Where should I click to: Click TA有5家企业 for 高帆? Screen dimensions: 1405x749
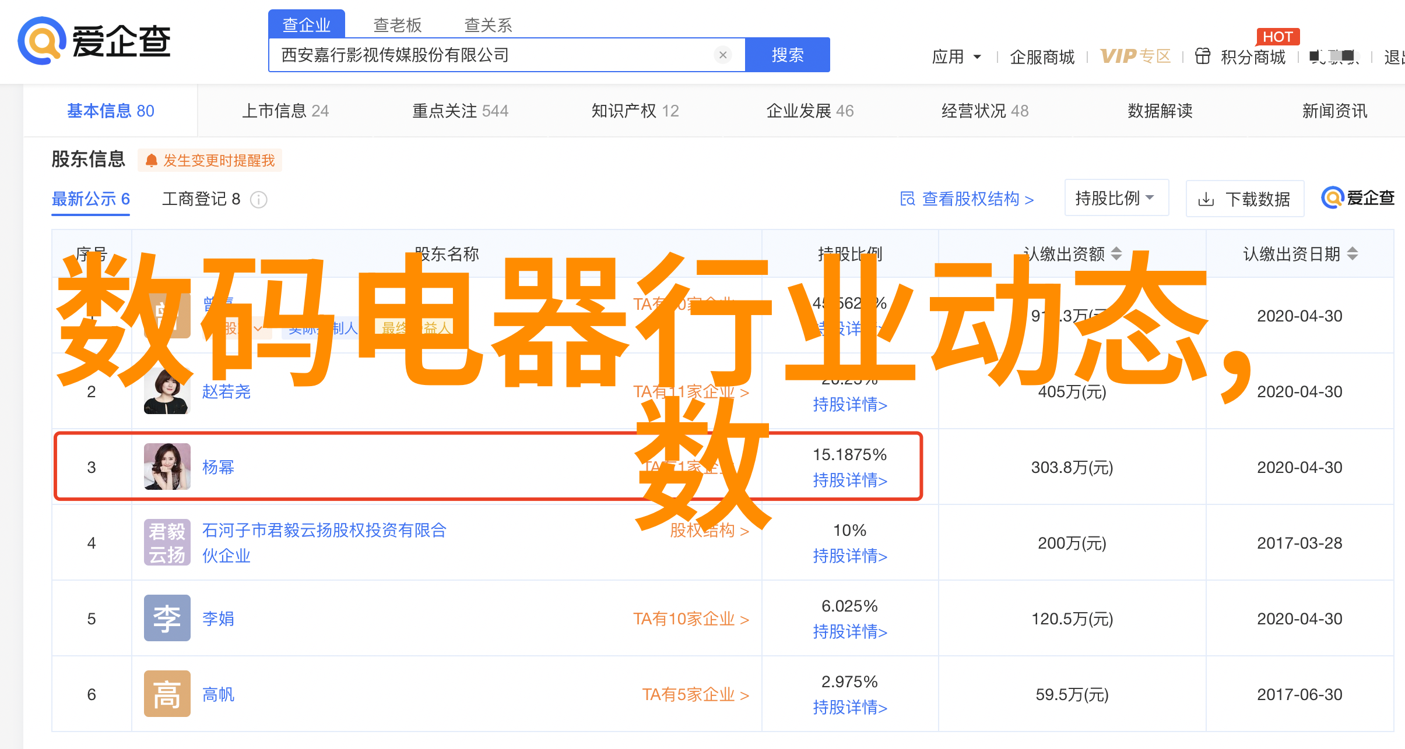[696, 694]
